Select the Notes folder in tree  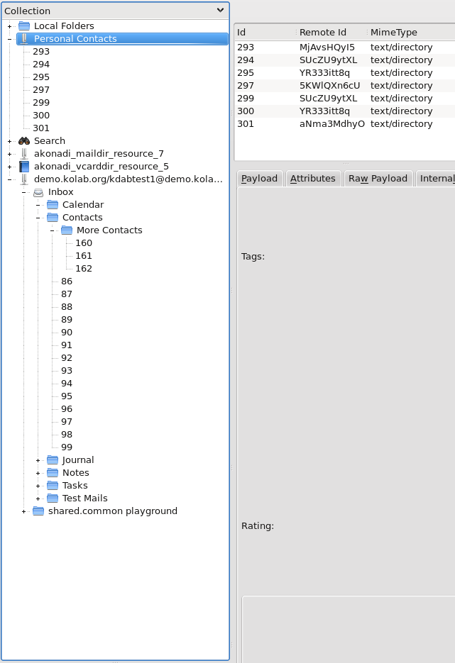(x=75, y=473)
